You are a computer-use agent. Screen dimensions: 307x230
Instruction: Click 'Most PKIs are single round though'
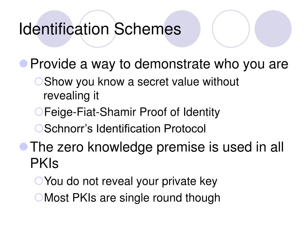[132, 198]
